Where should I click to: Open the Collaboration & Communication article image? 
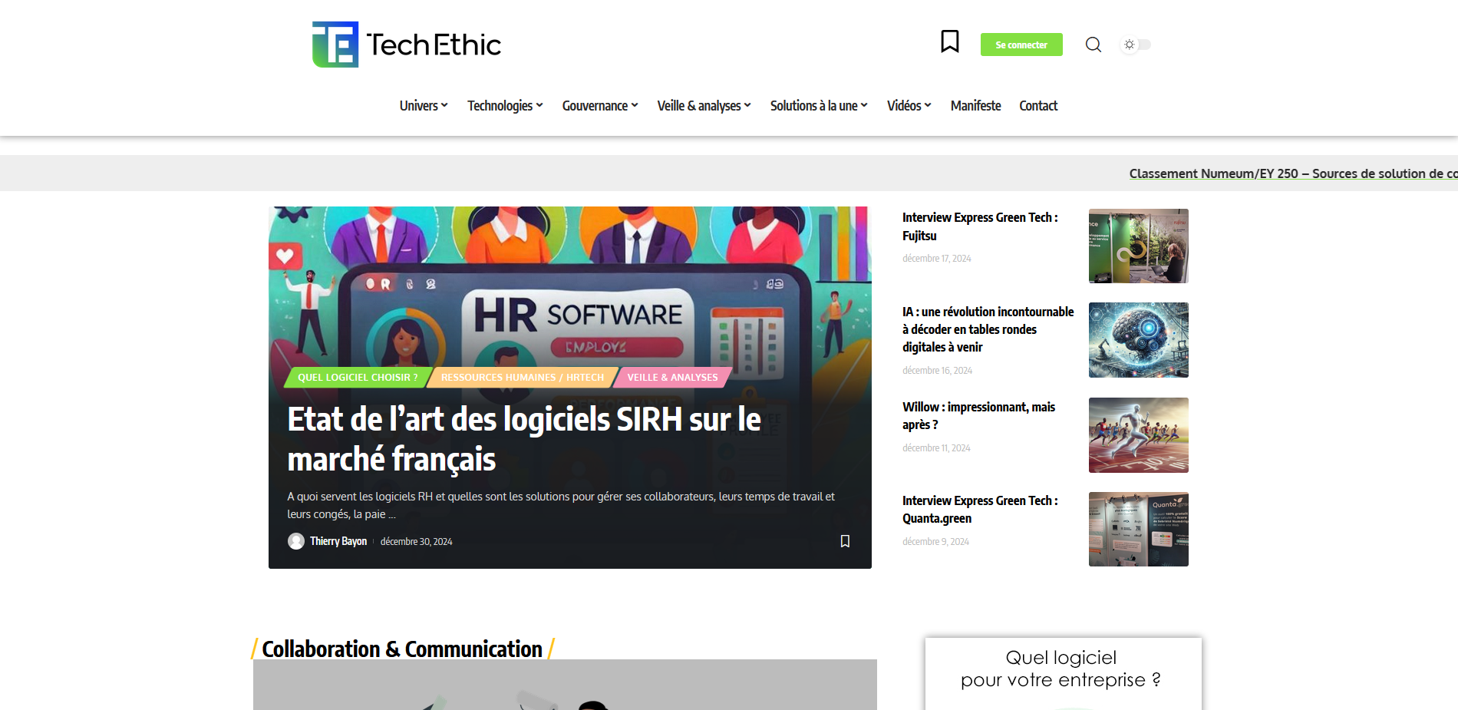pyautogui.click(x=565, y=685)
